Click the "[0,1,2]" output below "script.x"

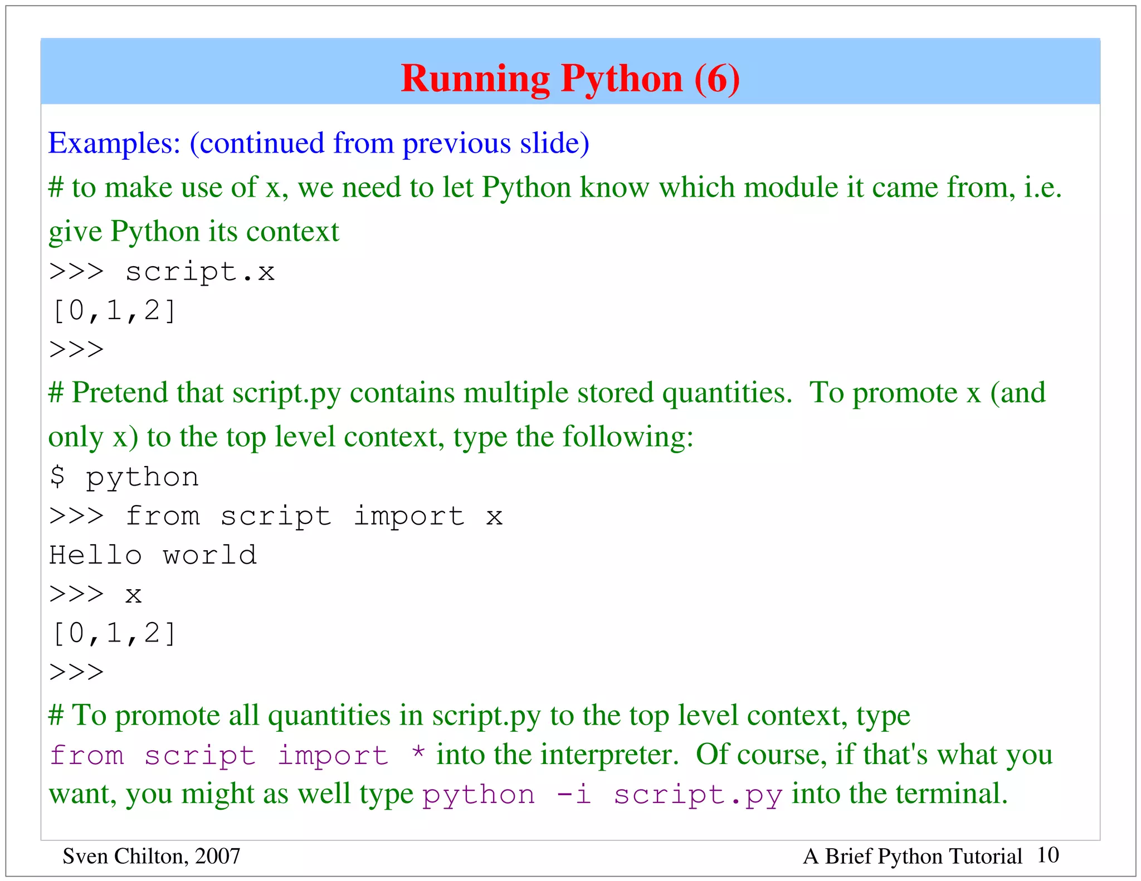click(x=114, y=311)
